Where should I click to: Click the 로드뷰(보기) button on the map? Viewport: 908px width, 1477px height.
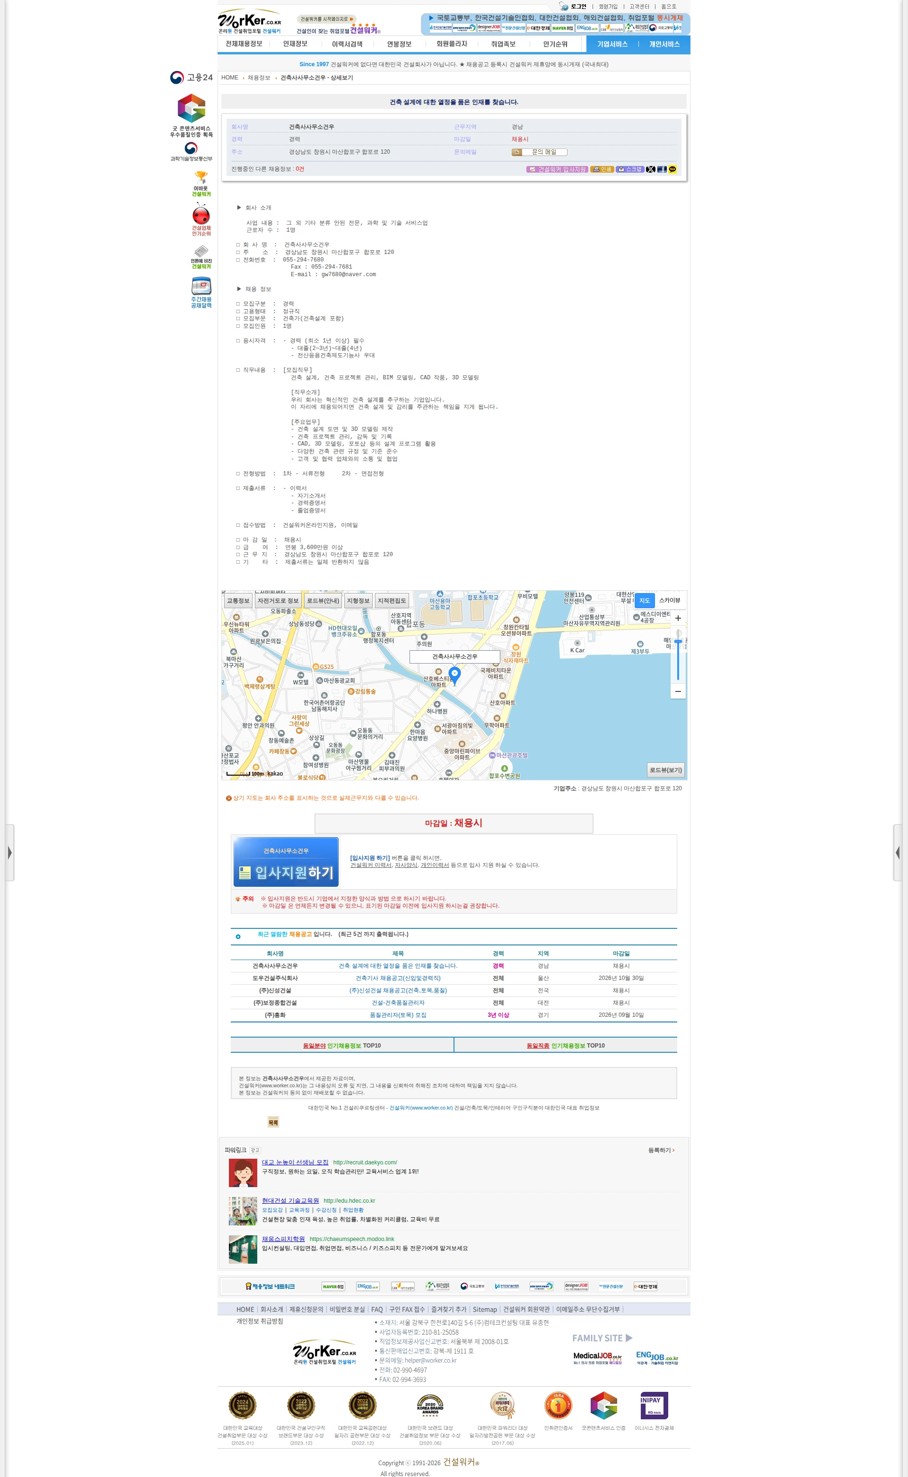click(666, 770)
